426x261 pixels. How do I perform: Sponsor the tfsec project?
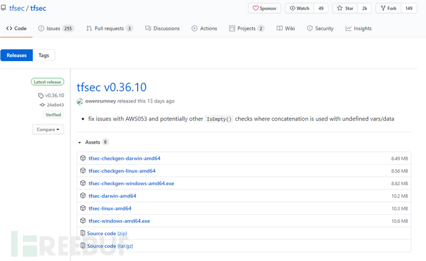[264, 9]
